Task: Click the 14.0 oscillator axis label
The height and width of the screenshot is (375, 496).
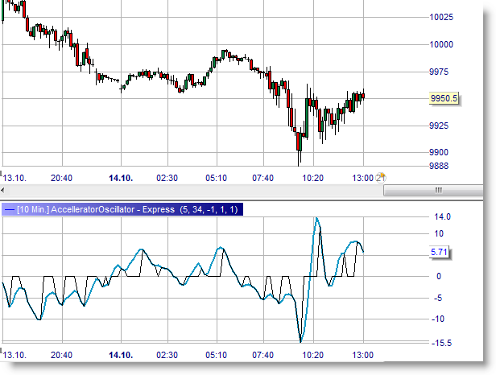Action: tap(442, 216)
